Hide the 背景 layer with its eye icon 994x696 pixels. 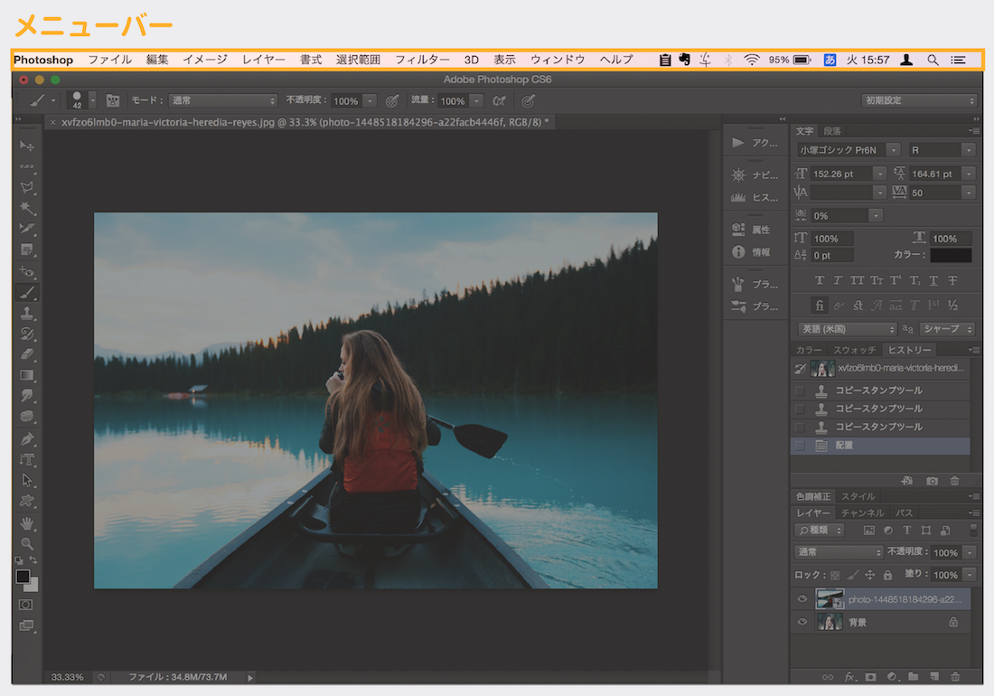[802, 622]
